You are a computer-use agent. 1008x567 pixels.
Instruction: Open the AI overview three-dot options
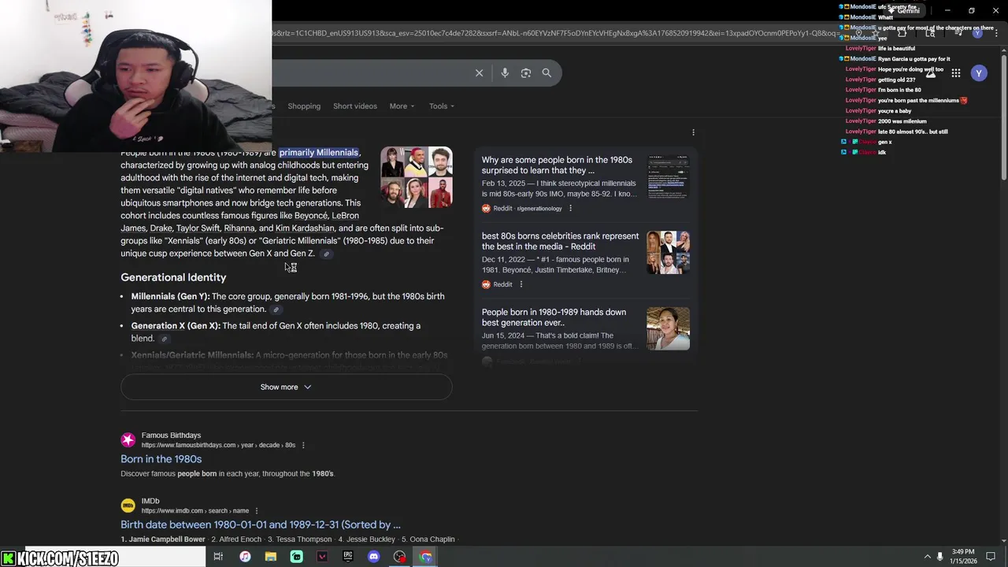coord(693,132)
